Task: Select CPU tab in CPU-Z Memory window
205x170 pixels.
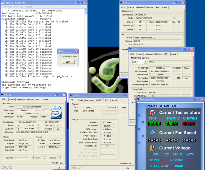Action: click(73, 100)
